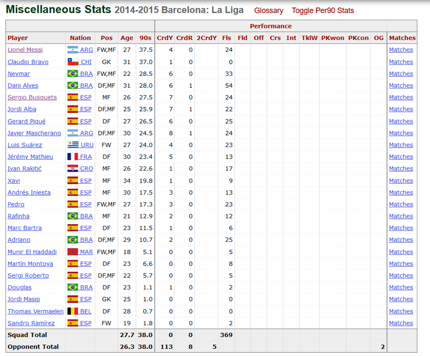
Task: Sort table by Pos column header
Action: (106, 38)
